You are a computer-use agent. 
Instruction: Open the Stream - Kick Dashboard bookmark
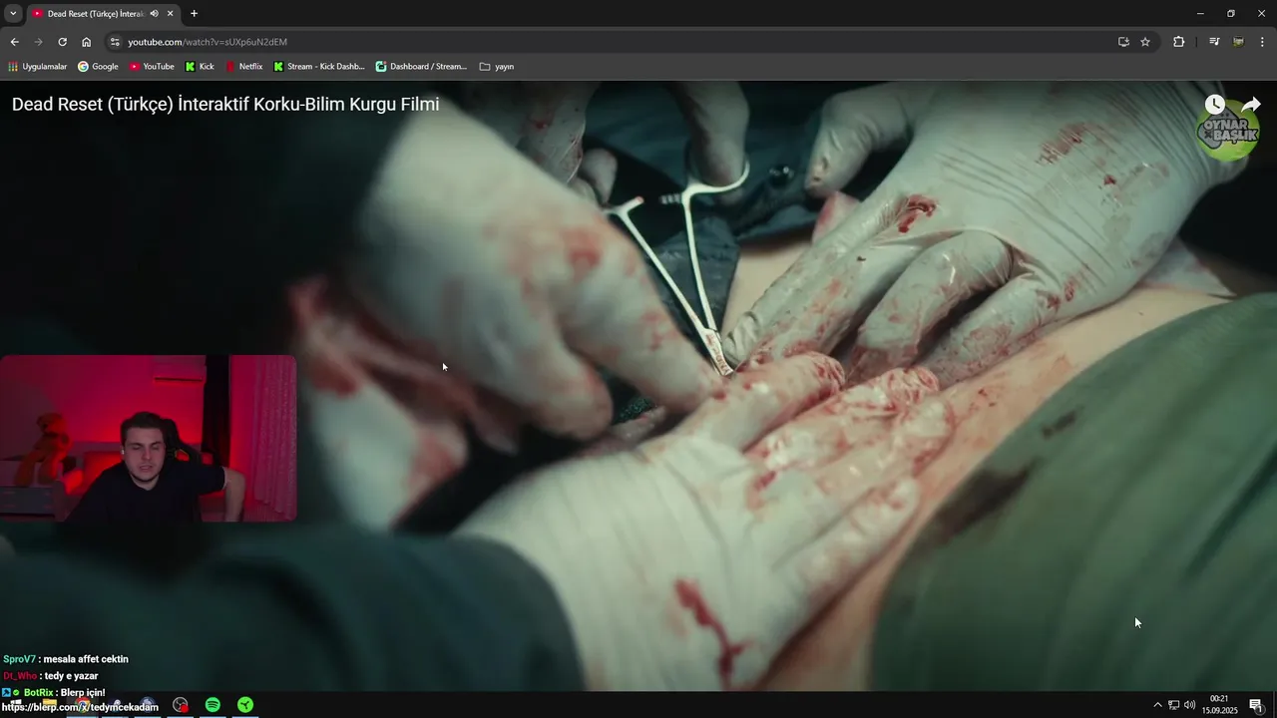coord(318,67)
